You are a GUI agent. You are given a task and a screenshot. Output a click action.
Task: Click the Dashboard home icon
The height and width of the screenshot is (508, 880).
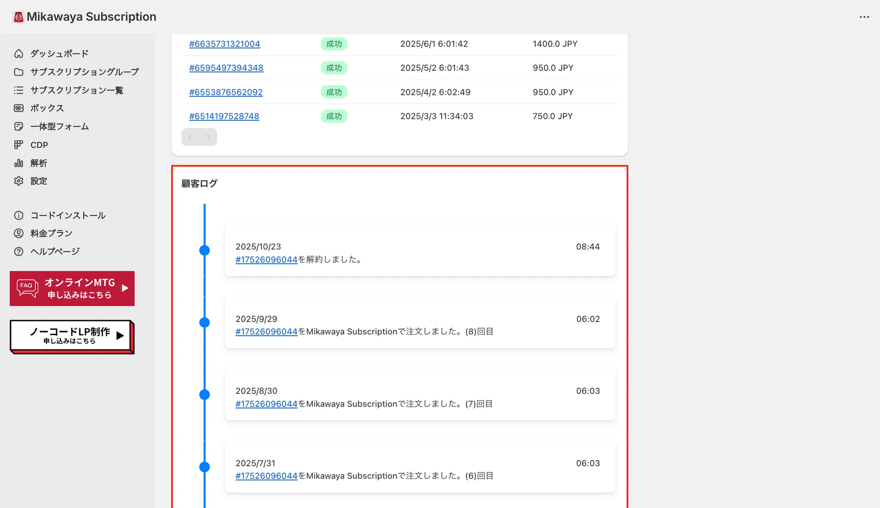[x=18, y=54]
